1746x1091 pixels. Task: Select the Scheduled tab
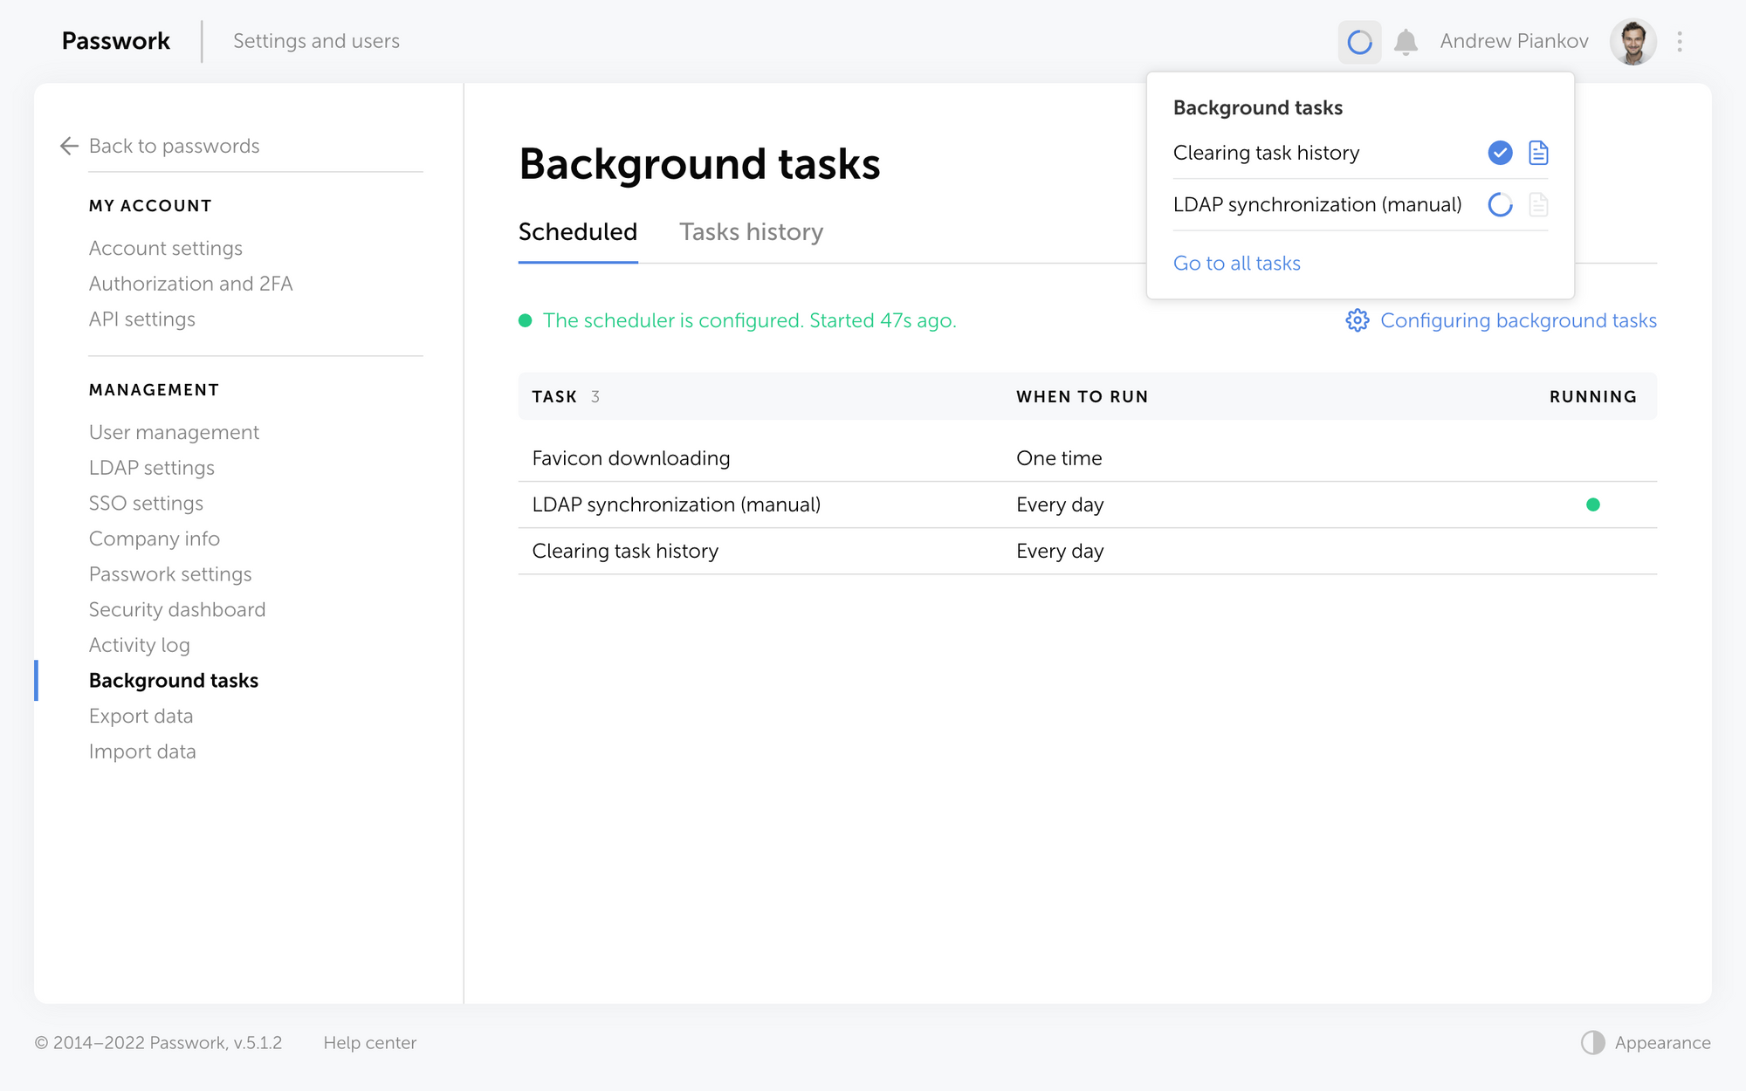point(577,232)
